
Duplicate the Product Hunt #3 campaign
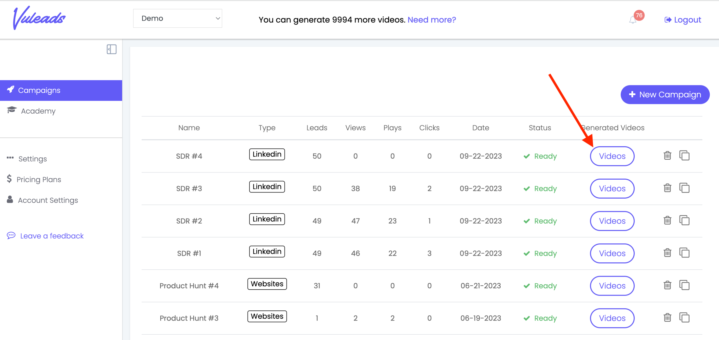pyautogui.click(x=684, y=317)
